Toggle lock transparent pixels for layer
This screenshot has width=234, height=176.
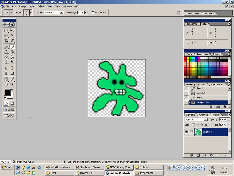tap(193, 125)
